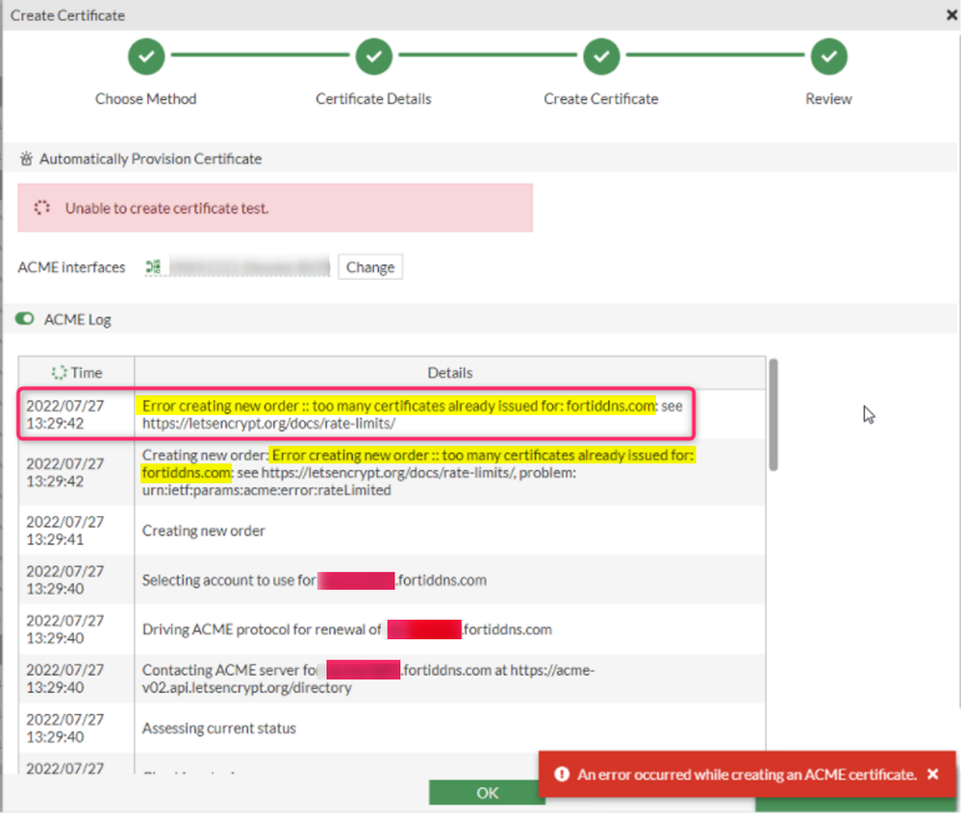
Task: Click refresh icon next to Time header
Action: [59, 372]
